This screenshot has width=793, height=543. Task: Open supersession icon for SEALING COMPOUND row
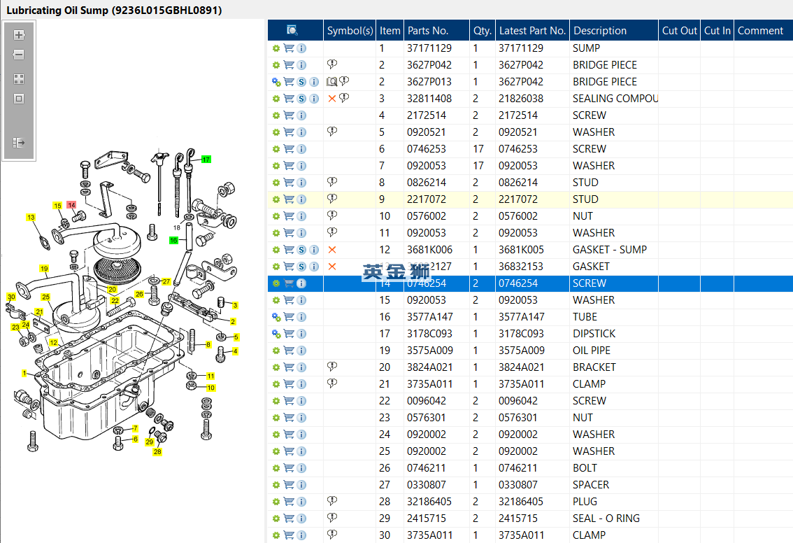pos(301,99)
